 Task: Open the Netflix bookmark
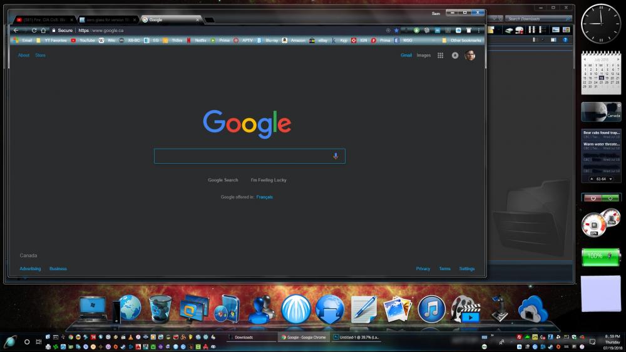[x=197, y=40]
